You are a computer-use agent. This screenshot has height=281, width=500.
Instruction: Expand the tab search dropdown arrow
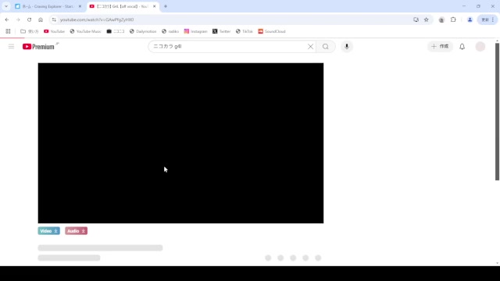point(6,6)
